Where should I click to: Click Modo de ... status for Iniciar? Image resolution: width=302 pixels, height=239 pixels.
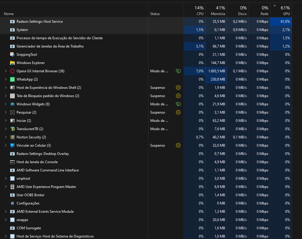(159, 121)
